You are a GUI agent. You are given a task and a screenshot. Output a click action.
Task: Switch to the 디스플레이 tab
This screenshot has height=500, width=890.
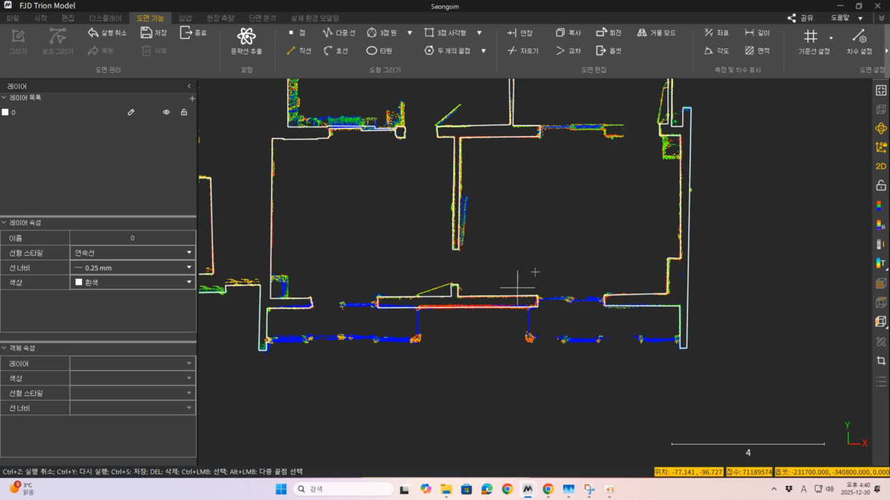(105, 18)
